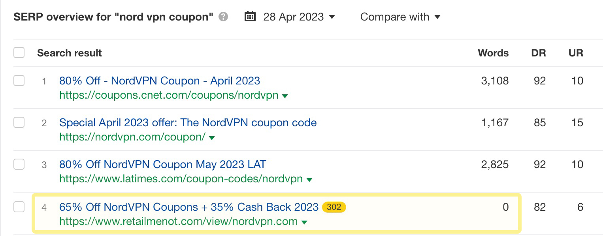Open the caret next to the LA Times URL
The height and width of the screenshot is (236, 603).
tap(310, 179)
